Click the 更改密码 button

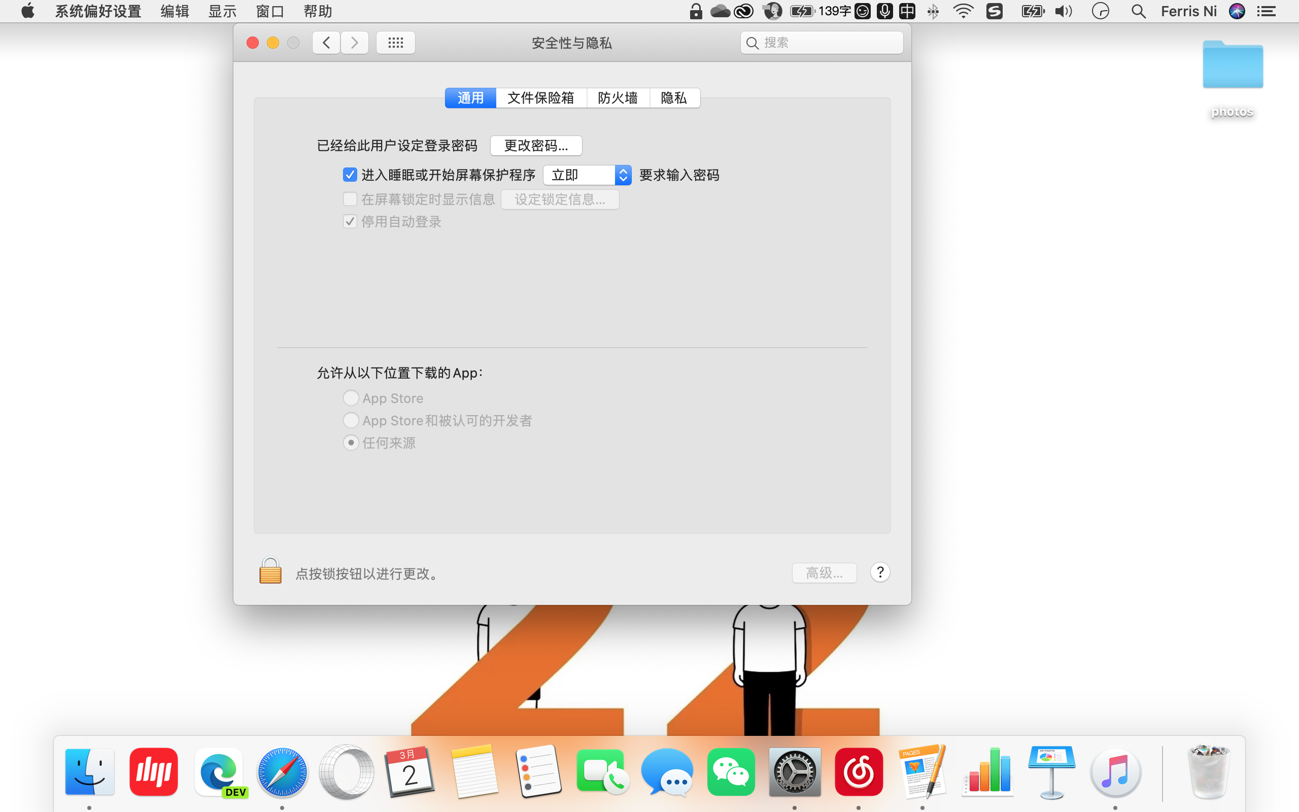pos(536,146)
